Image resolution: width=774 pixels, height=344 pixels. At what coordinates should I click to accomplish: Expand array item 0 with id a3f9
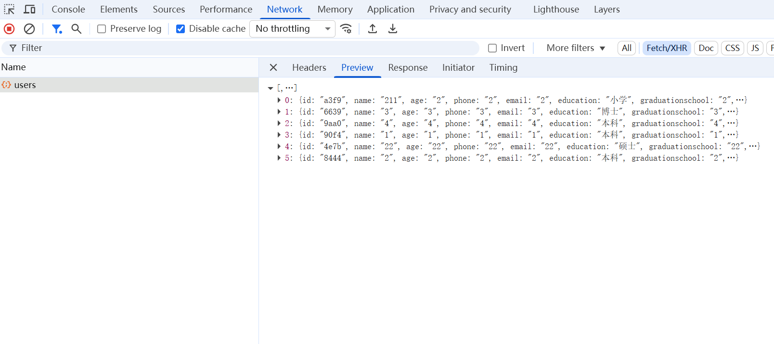point(279,100)
